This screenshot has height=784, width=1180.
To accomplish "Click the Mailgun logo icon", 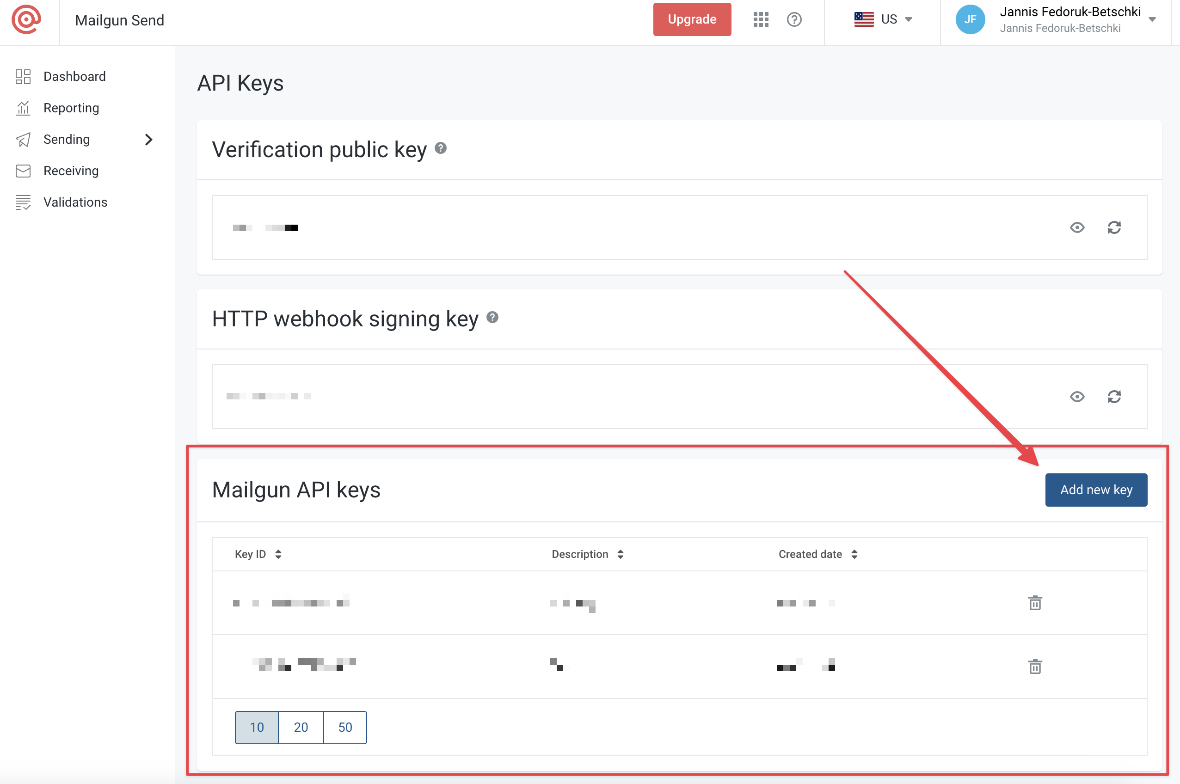I will coord(26,19).
